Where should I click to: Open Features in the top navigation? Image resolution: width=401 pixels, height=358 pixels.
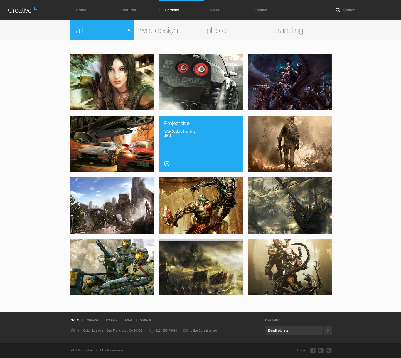(128, 10)
